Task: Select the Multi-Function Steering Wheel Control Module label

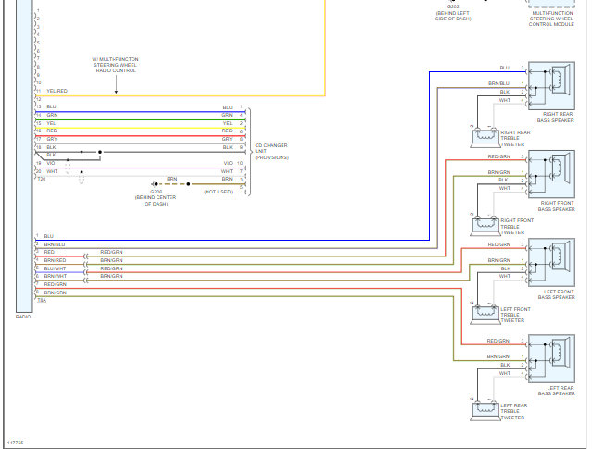Action: pos(551,19)
